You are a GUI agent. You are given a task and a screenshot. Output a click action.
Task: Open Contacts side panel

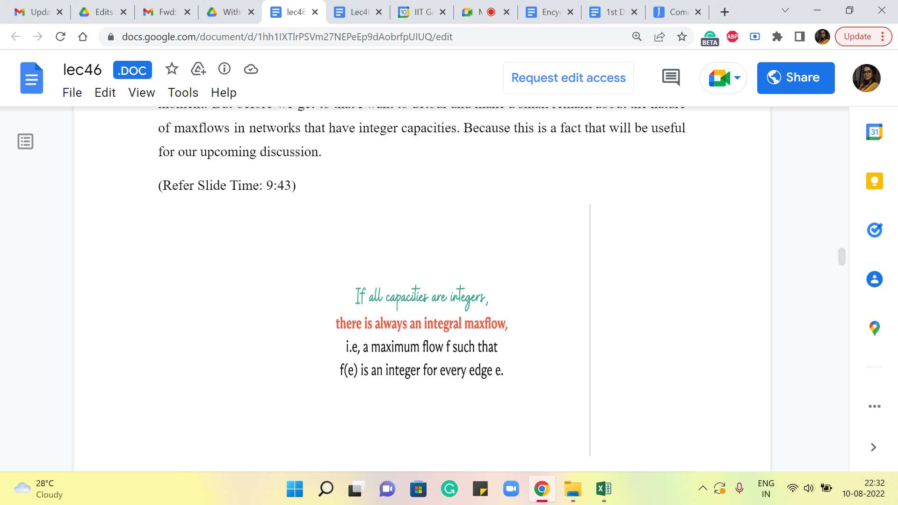coord(874,279)
